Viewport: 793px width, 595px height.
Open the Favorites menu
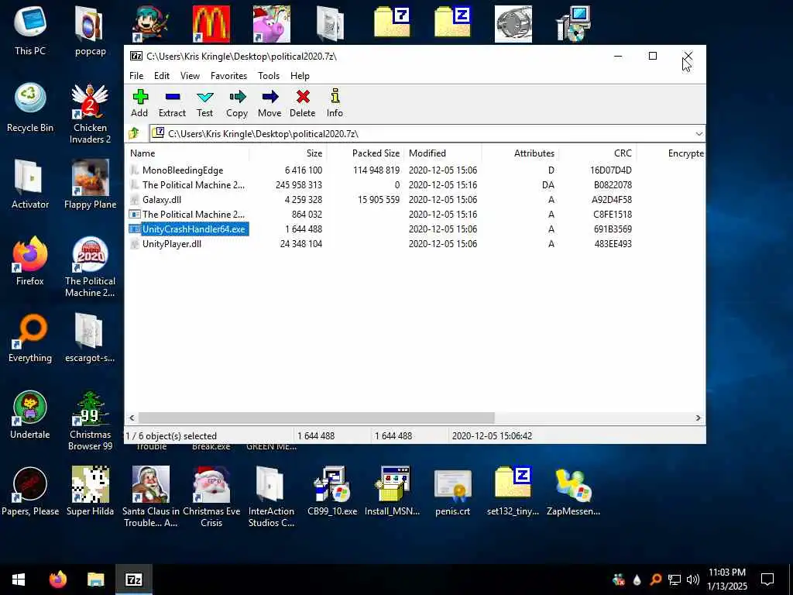point(228,76)
